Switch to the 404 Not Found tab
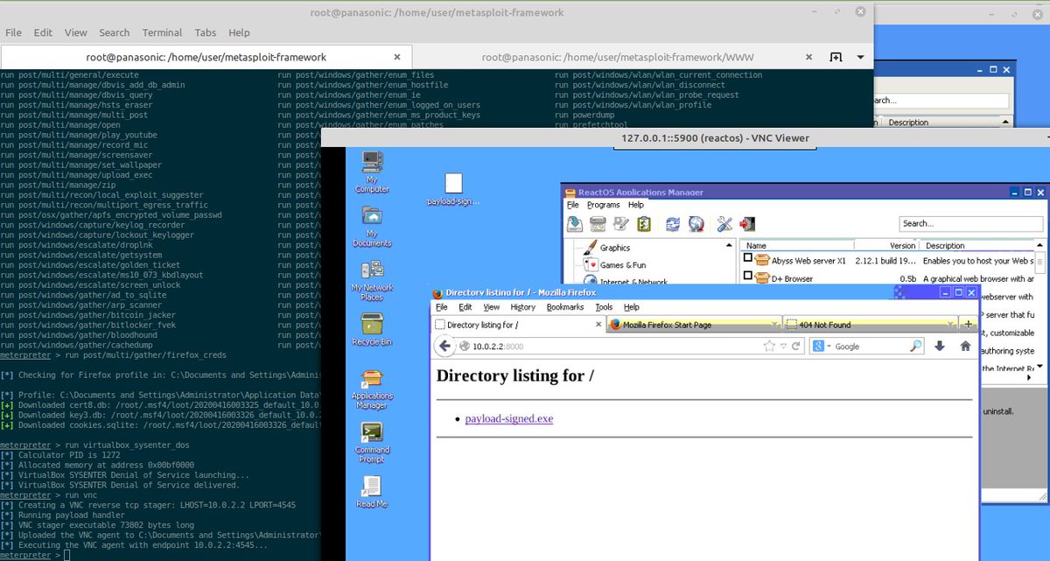The width and height of the screenshot is (1050, 561). pos(870,325)
